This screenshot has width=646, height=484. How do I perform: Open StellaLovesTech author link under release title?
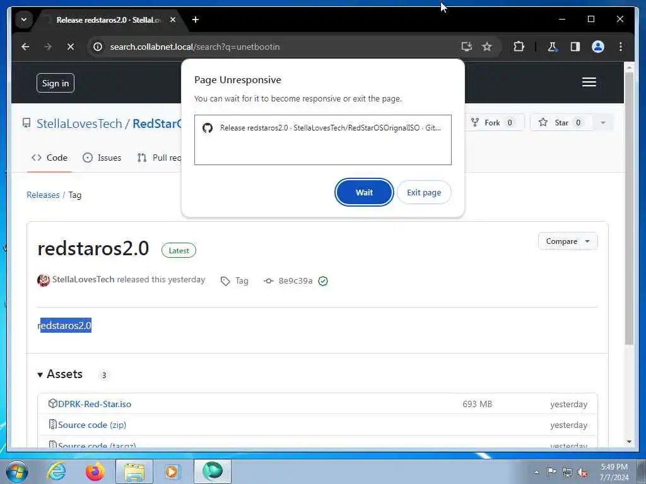pyautogui.click(x=83, y=279)
